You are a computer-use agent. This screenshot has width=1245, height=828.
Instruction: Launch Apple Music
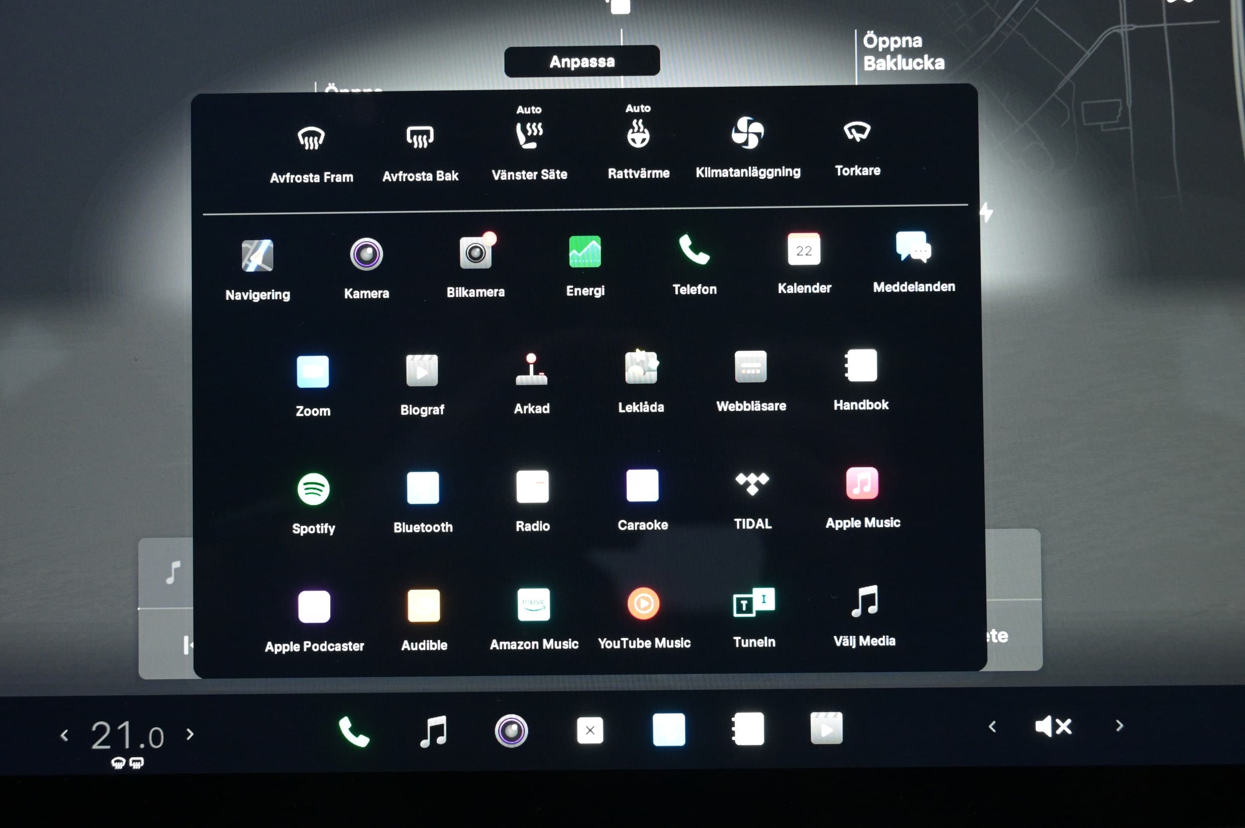[x=863, y=497]
